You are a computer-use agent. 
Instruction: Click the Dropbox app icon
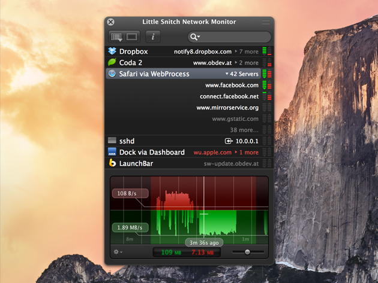[x=112, y=51]
